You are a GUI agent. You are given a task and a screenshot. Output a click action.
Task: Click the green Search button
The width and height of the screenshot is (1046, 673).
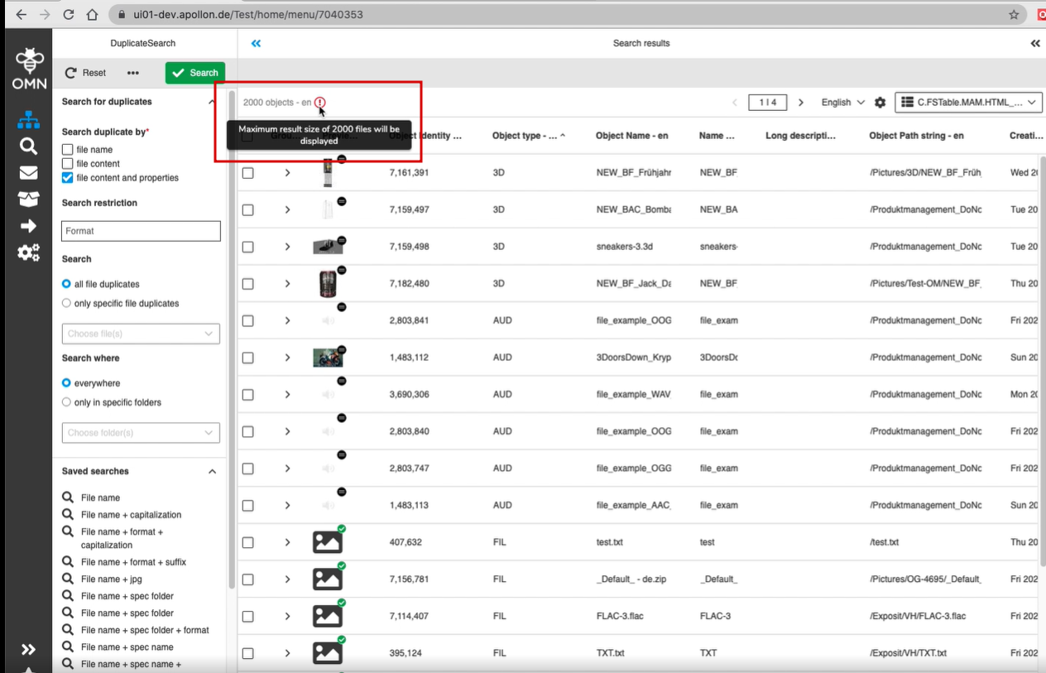[194, 73]
